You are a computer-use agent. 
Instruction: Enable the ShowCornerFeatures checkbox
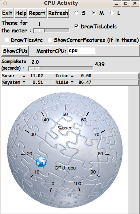[x=49, y=40]
